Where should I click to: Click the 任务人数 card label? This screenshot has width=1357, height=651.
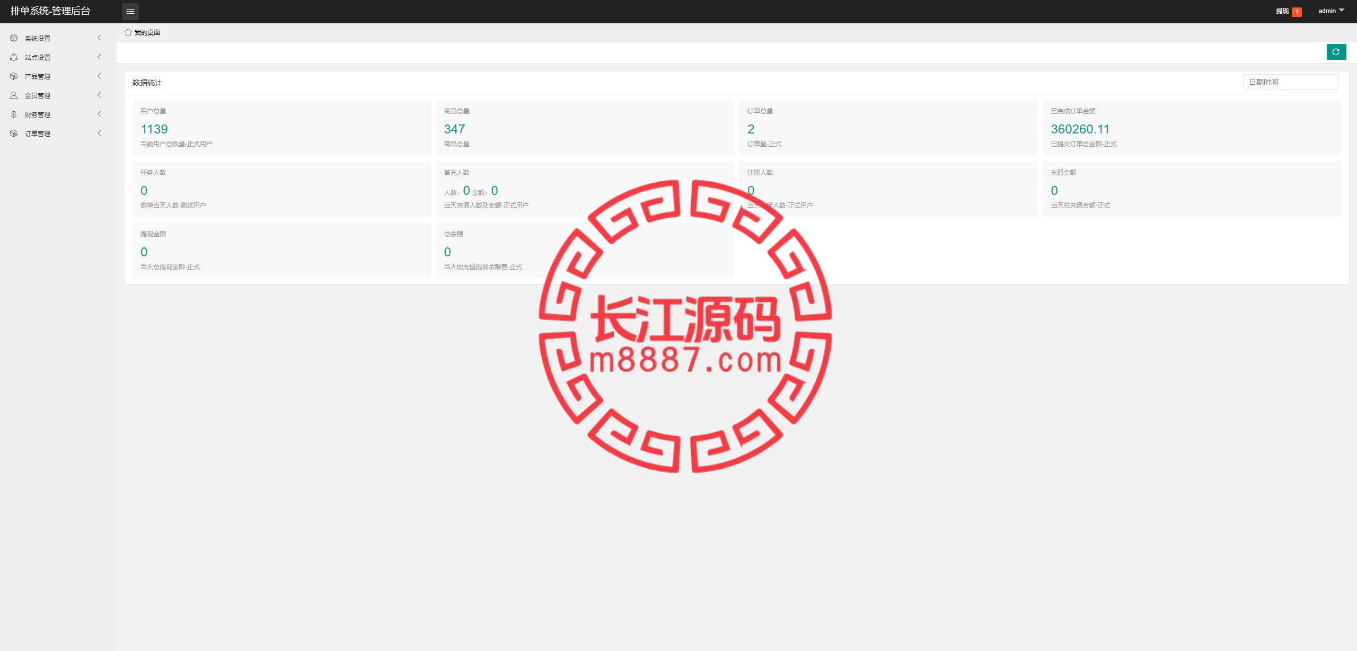153,173
